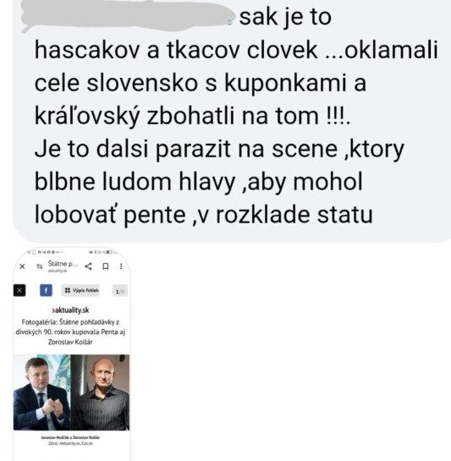This screenshot has width=451, height=461.
Task: Select the comment text about hascakov
Action: point(235,116)
